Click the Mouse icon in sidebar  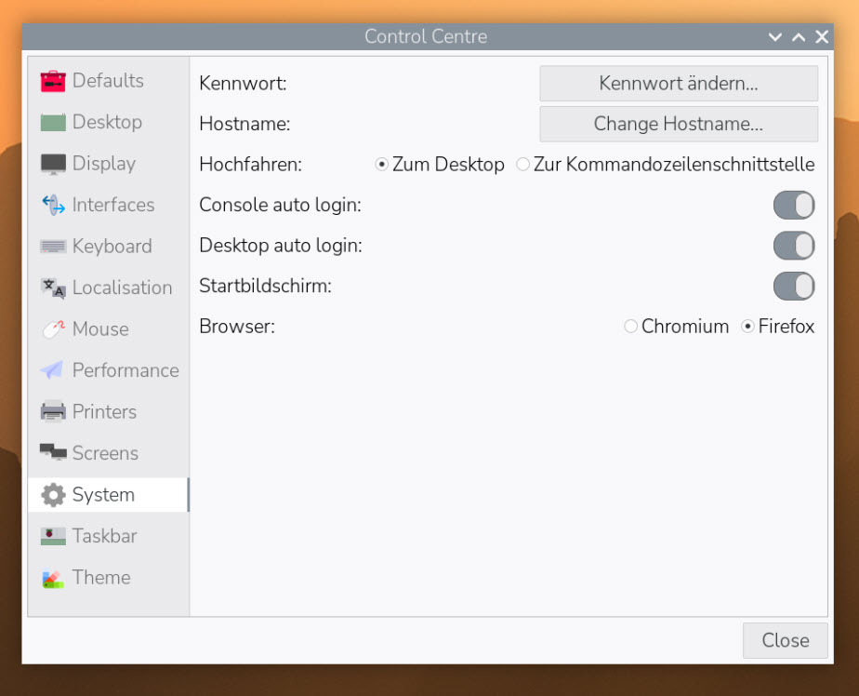pos(53,329)
